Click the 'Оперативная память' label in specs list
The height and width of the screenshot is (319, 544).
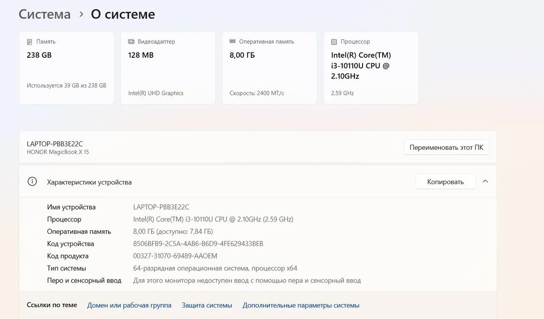tap(79, 232)
